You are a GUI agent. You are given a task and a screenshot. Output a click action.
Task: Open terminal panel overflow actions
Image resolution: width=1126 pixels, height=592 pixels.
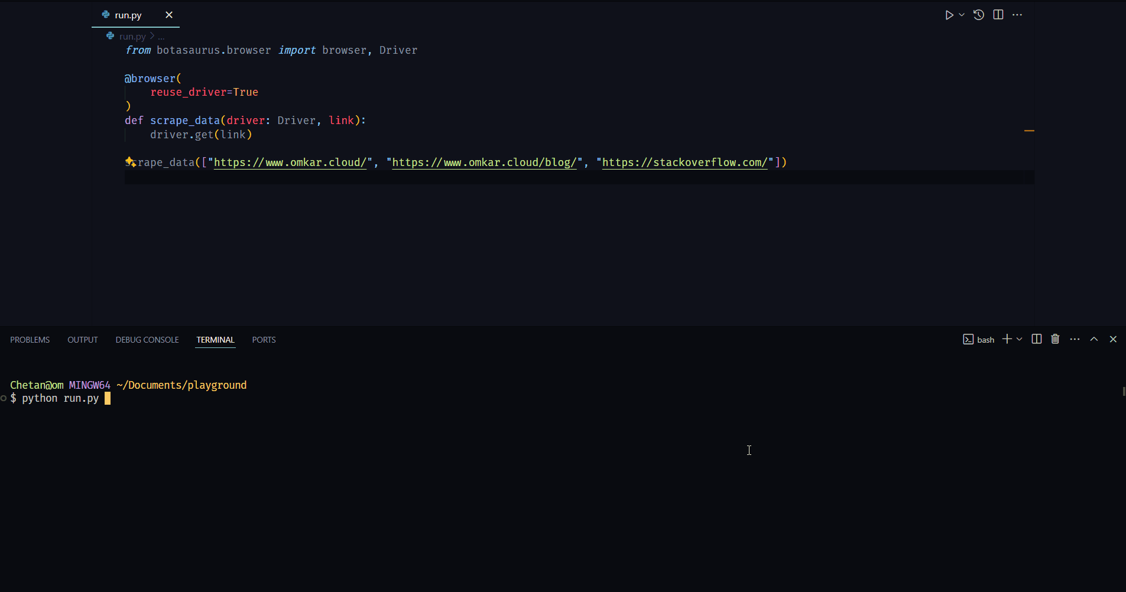coord(1075,339)
